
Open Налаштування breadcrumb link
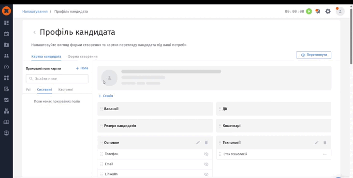(35, 11)
